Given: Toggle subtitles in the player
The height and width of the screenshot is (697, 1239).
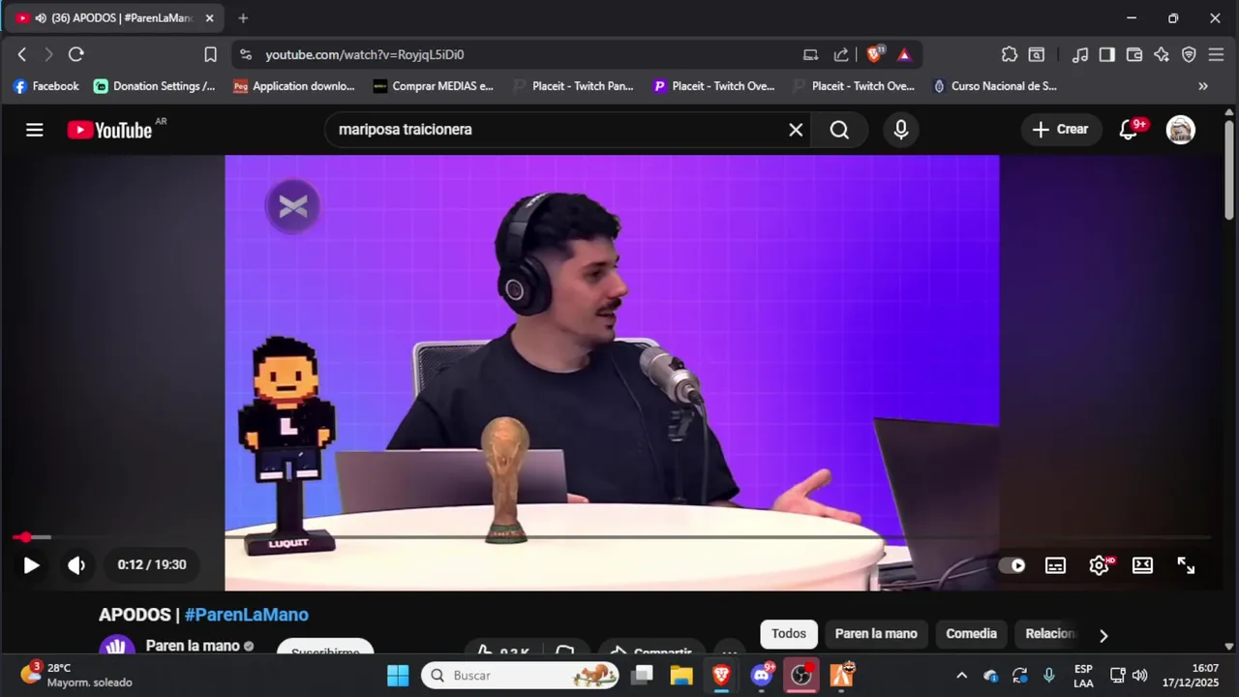Looking at the screenshot, I should 1055,565.
